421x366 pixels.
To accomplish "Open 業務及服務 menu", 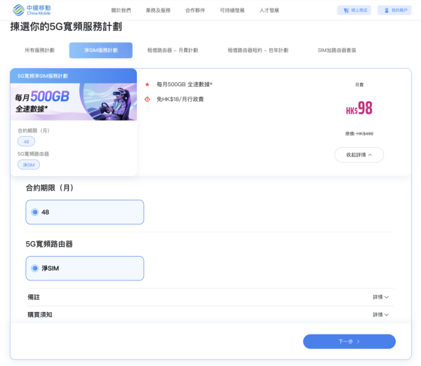I will (158, 11).
